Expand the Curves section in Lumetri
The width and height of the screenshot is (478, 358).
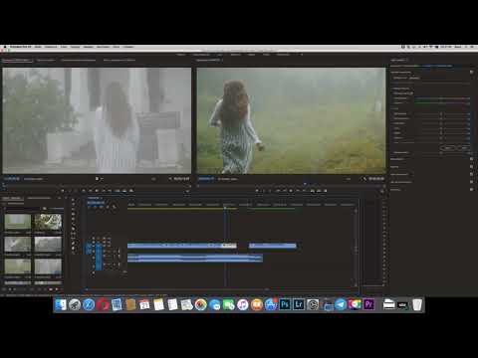[x=394, y=167]
